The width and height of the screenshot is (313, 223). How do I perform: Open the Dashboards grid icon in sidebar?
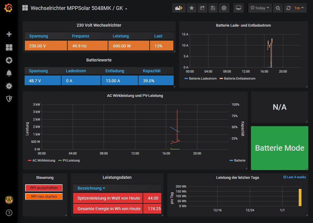[x=9, y=47]
